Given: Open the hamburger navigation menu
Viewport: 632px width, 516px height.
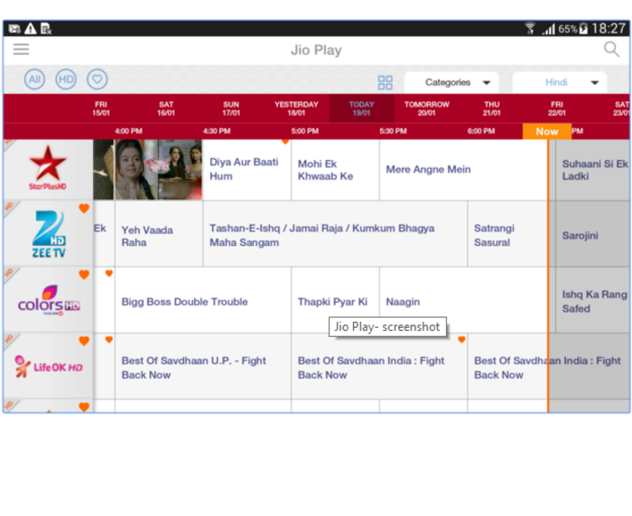Looking at the screenshot, I should 21,49.
